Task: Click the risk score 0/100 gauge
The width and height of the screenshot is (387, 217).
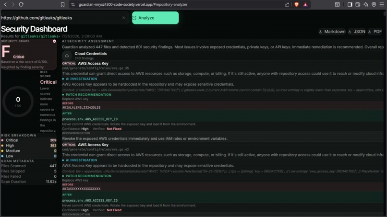Action: pyautogui.click(x=18, y=101)
